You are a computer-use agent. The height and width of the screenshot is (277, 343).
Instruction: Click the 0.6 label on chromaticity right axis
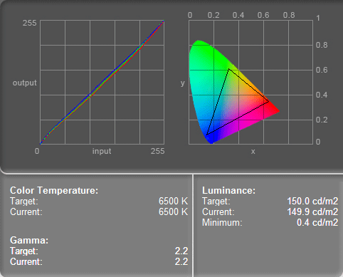[x=322, y=70]
